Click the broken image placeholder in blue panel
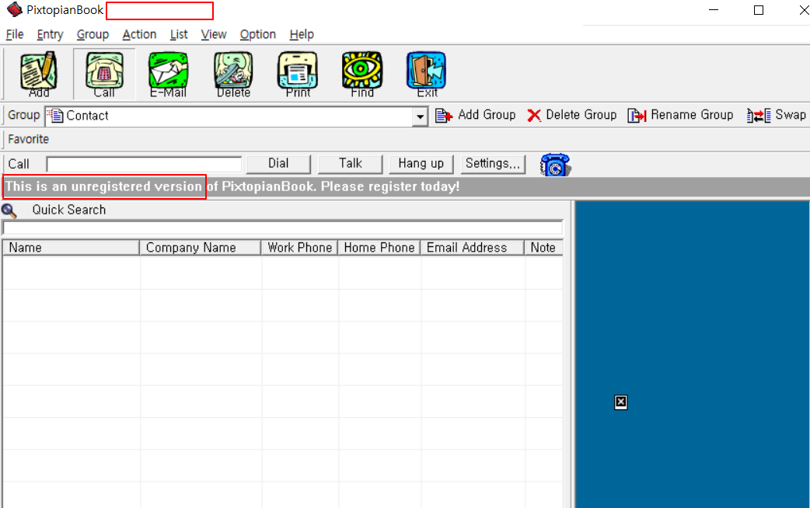 coord(620,402)
